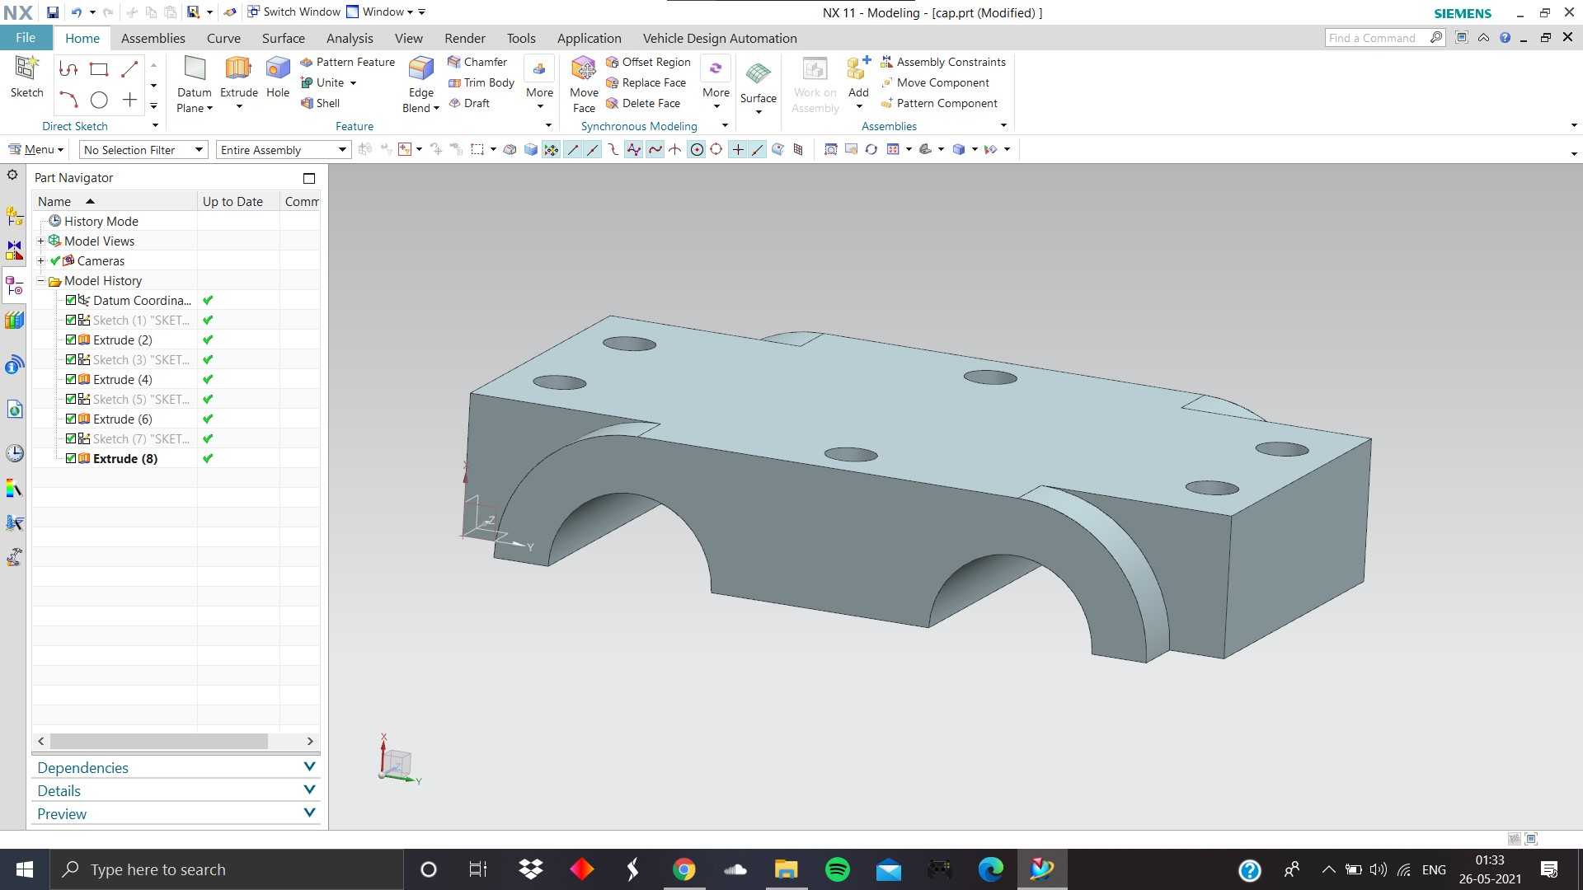Click the Shell feature tool
This screenshot has height=890, width=1583.
click(x=320, y=103)
